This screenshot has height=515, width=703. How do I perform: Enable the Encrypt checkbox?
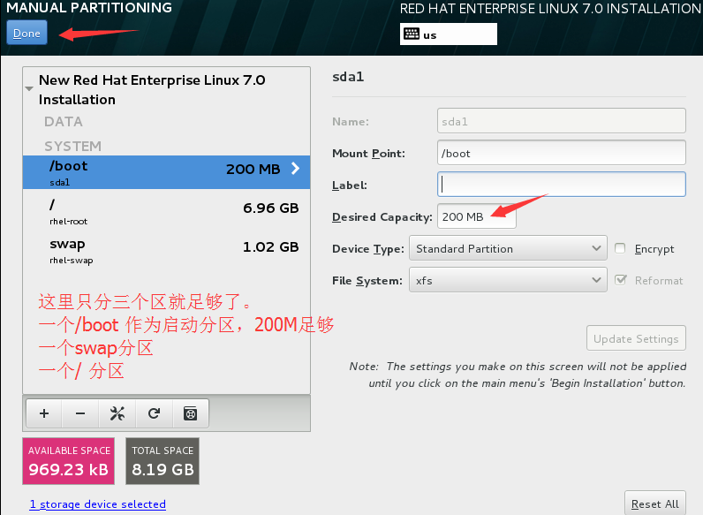coord(620,248)
